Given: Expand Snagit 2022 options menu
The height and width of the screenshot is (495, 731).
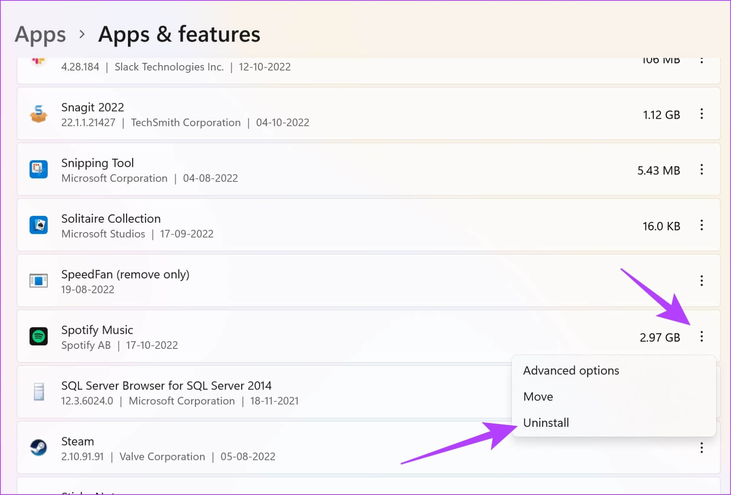Looking at the screenshot, I should pos(701,114).
